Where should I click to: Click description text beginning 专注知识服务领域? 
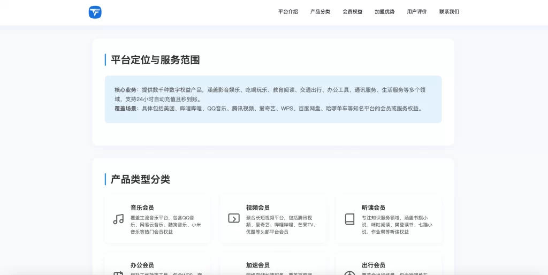pos(397,225)
